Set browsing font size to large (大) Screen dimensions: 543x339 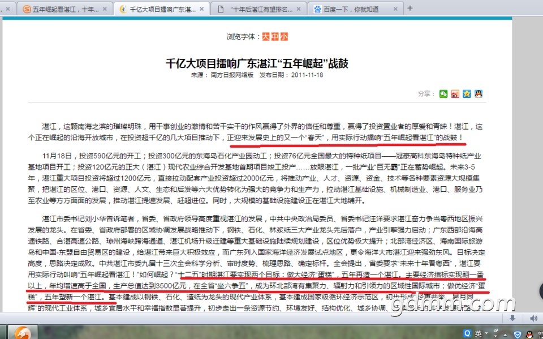[265, 37]
